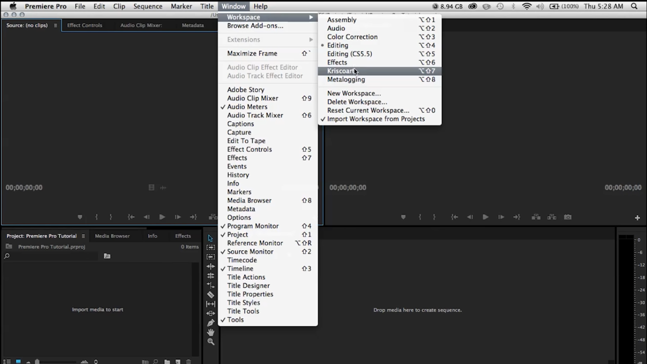Mark In in the Source Monitor
The image size is (647, 364).
click(96, 217)
